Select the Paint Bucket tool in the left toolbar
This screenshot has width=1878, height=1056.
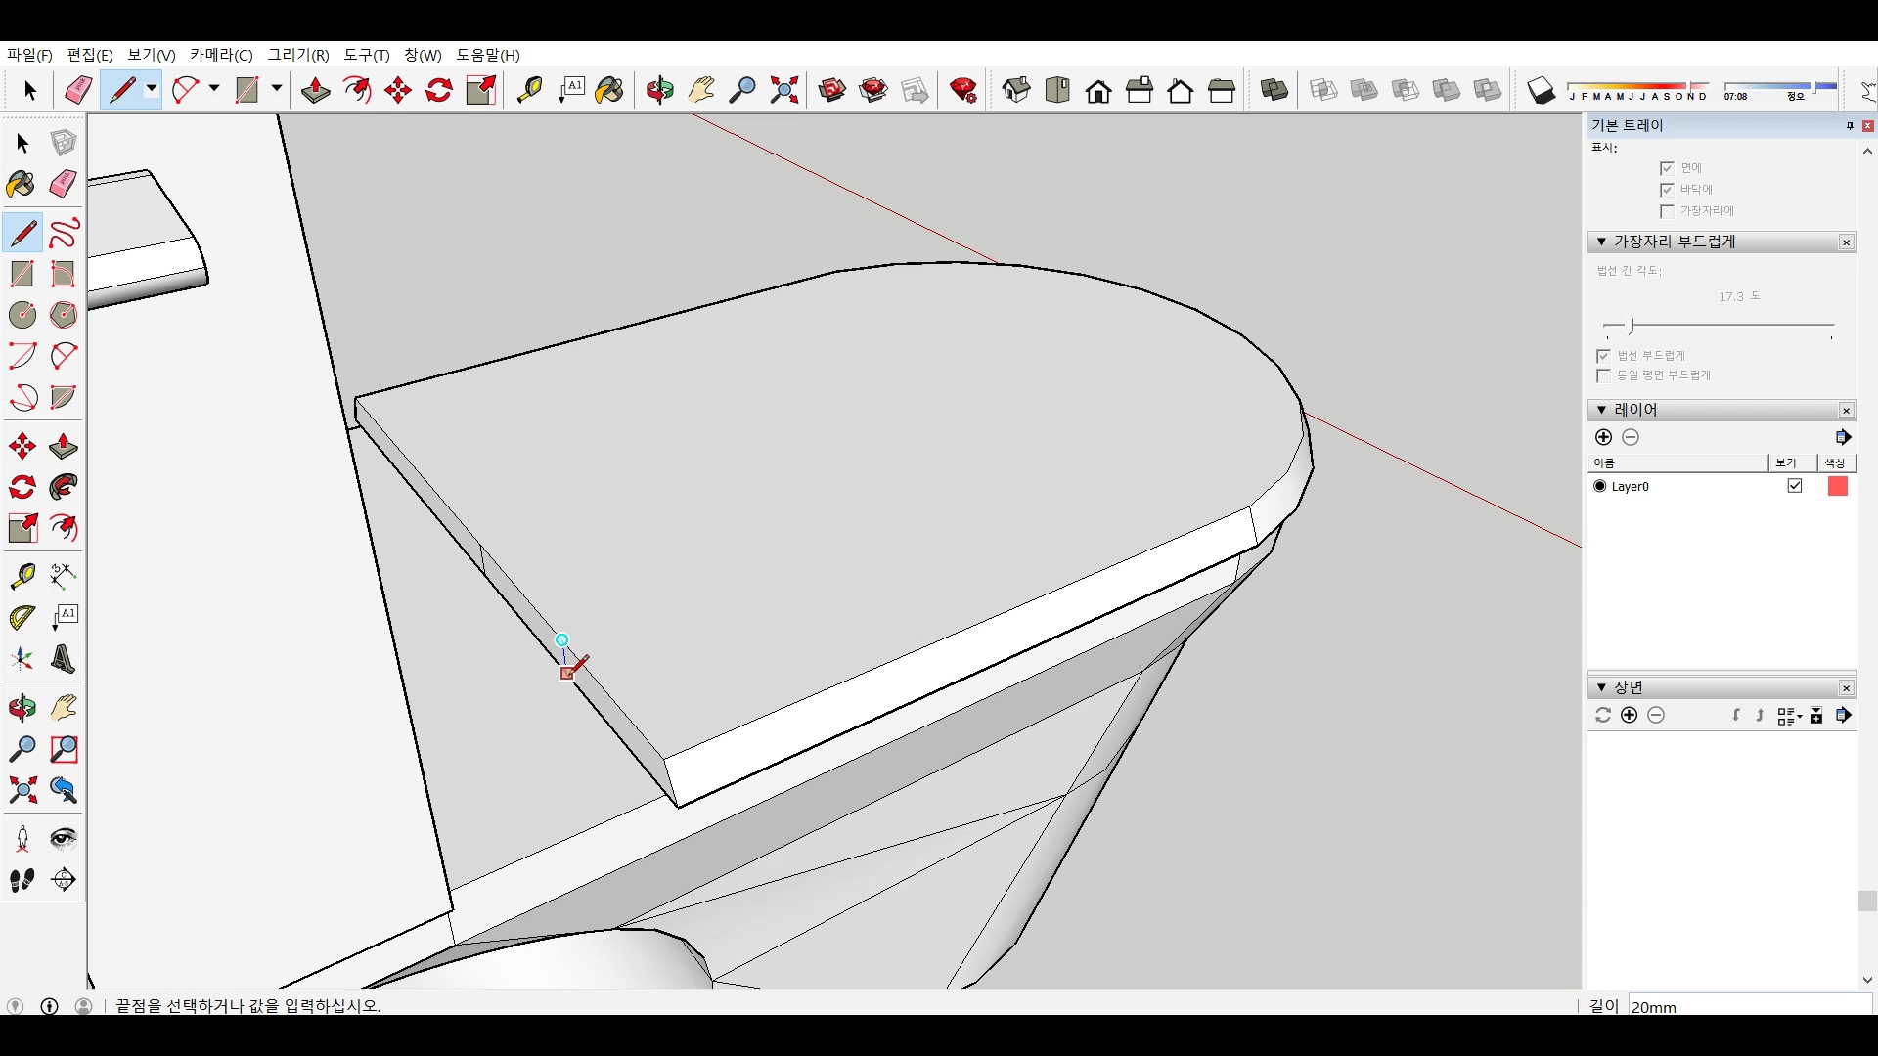pyautogui.click(x=22, y=185)
